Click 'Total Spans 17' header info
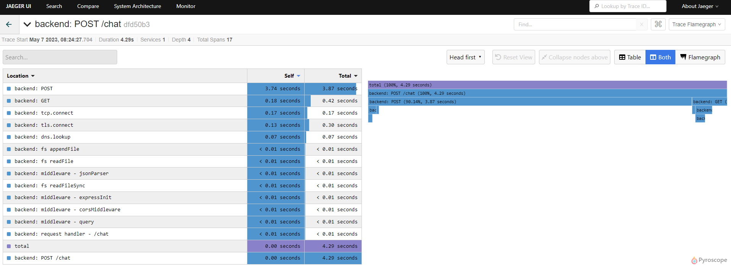731x279 pixels. coord(215,40)
